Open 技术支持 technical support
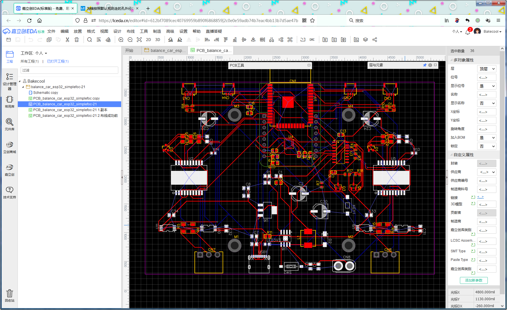Viewport: 507px width, 310px height. 10,193
